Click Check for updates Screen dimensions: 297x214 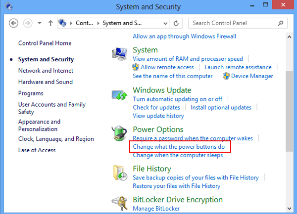[156, 107]
